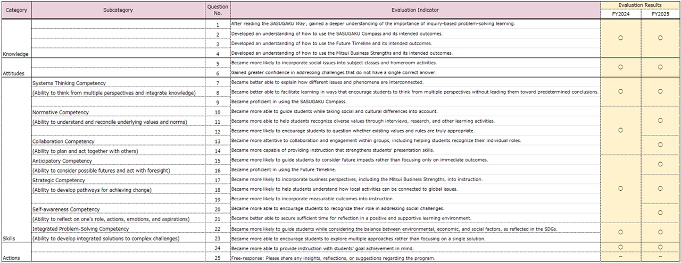Click FY2024 circle in Attitudes rows
Screen dimensions: 681x263
click(620, 67)
